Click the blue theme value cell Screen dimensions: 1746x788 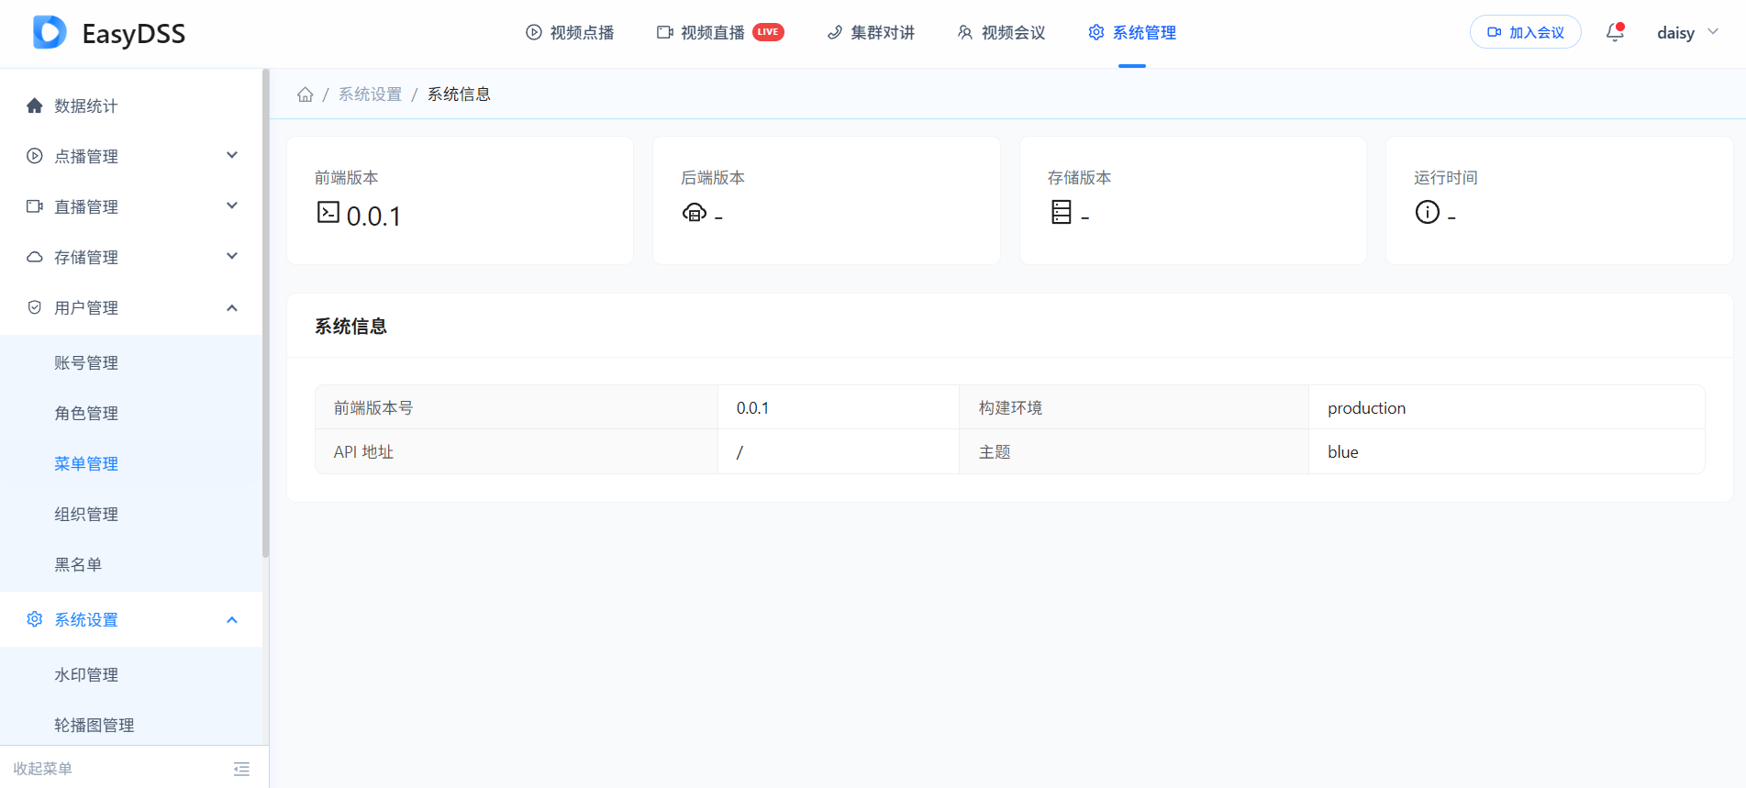[1507, 451]
